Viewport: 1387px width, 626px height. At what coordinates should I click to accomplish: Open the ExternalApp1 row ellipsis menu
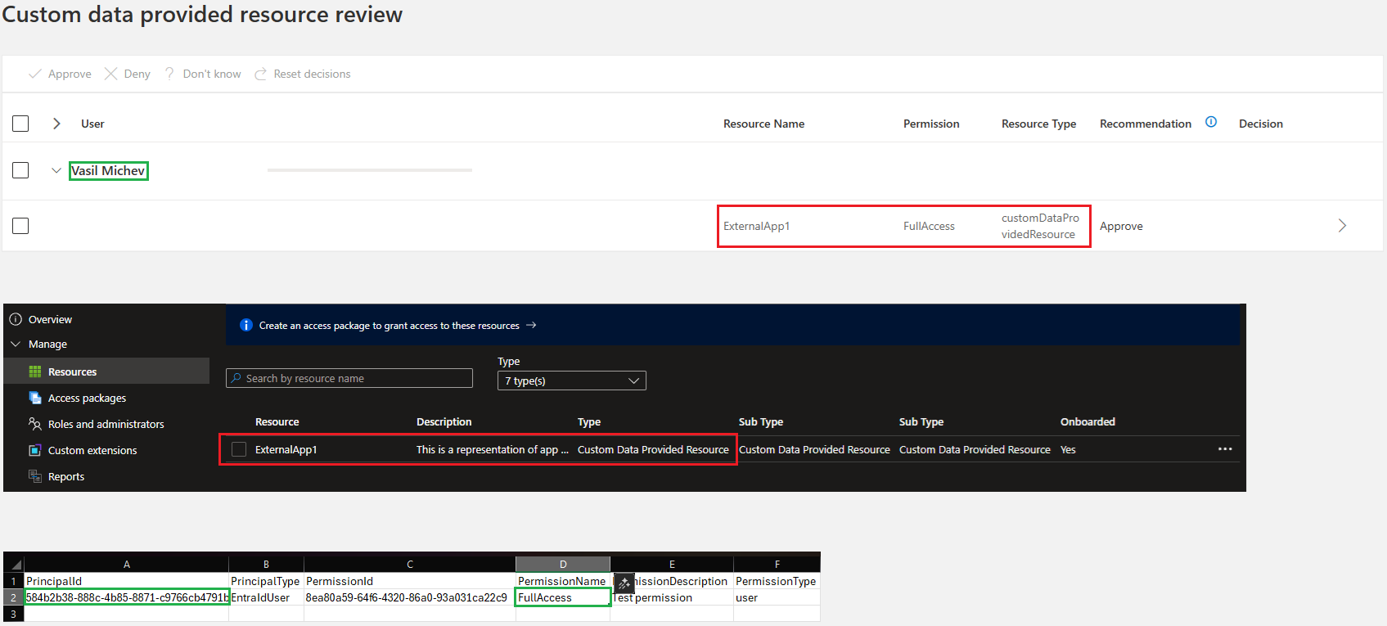[x=1224, y=449]
